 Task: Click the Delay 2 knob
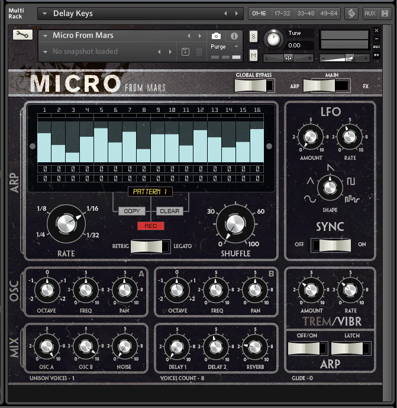(x=216, y=346)
